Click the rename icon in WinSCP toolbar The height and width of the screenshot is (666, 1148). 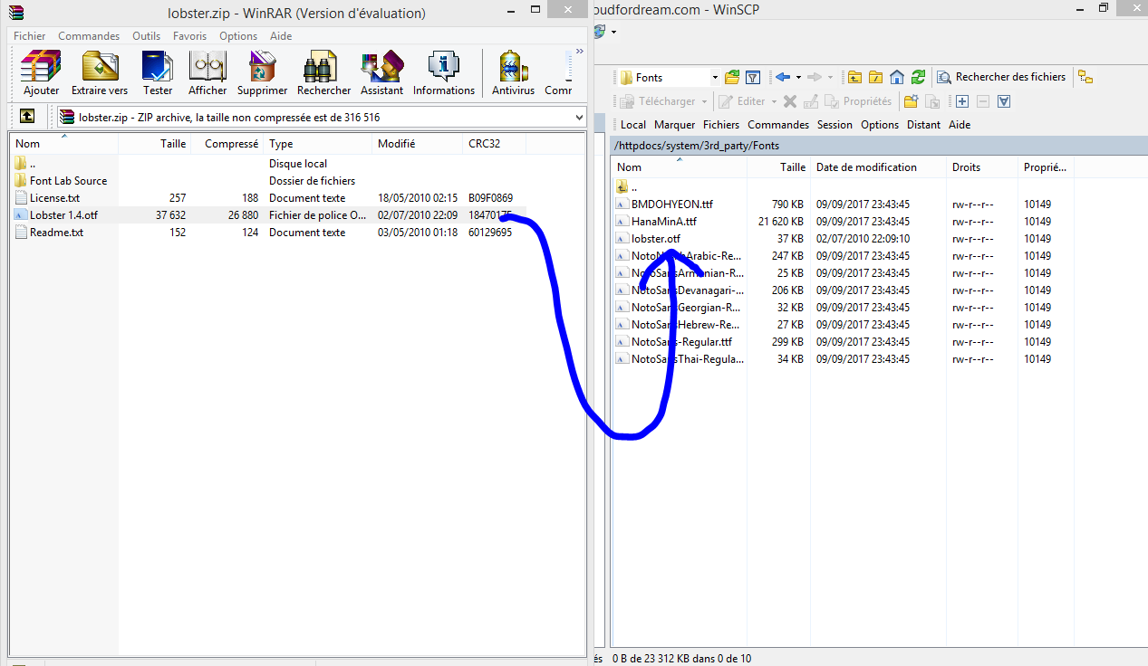tap(811, 101)
